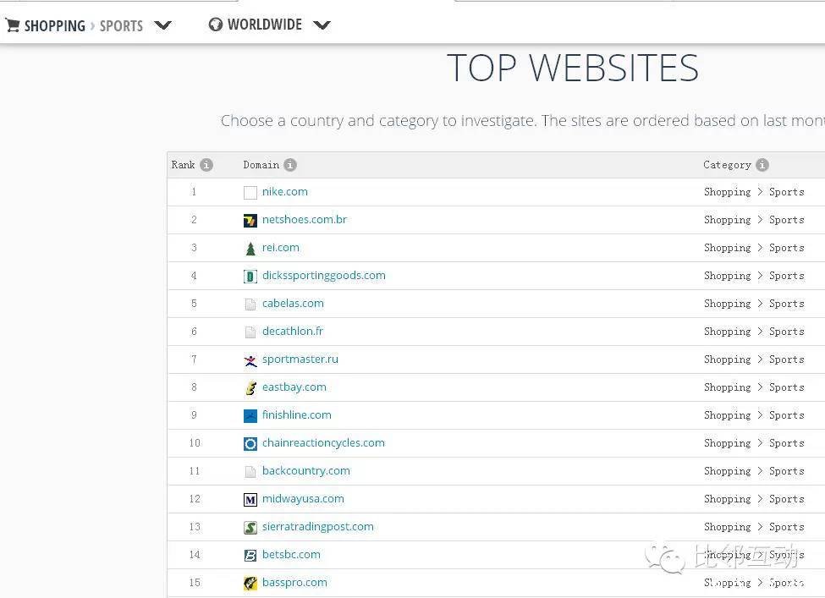Go to the chainreactioncycles.com link
Screen dimensions: 825x598
click(x=323, y=443)
